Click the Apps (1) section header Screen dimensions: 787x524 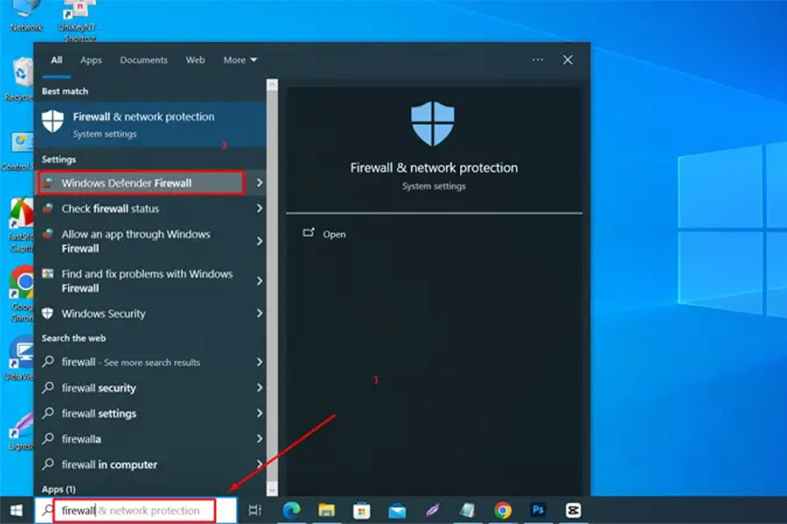tap(59, 489)
